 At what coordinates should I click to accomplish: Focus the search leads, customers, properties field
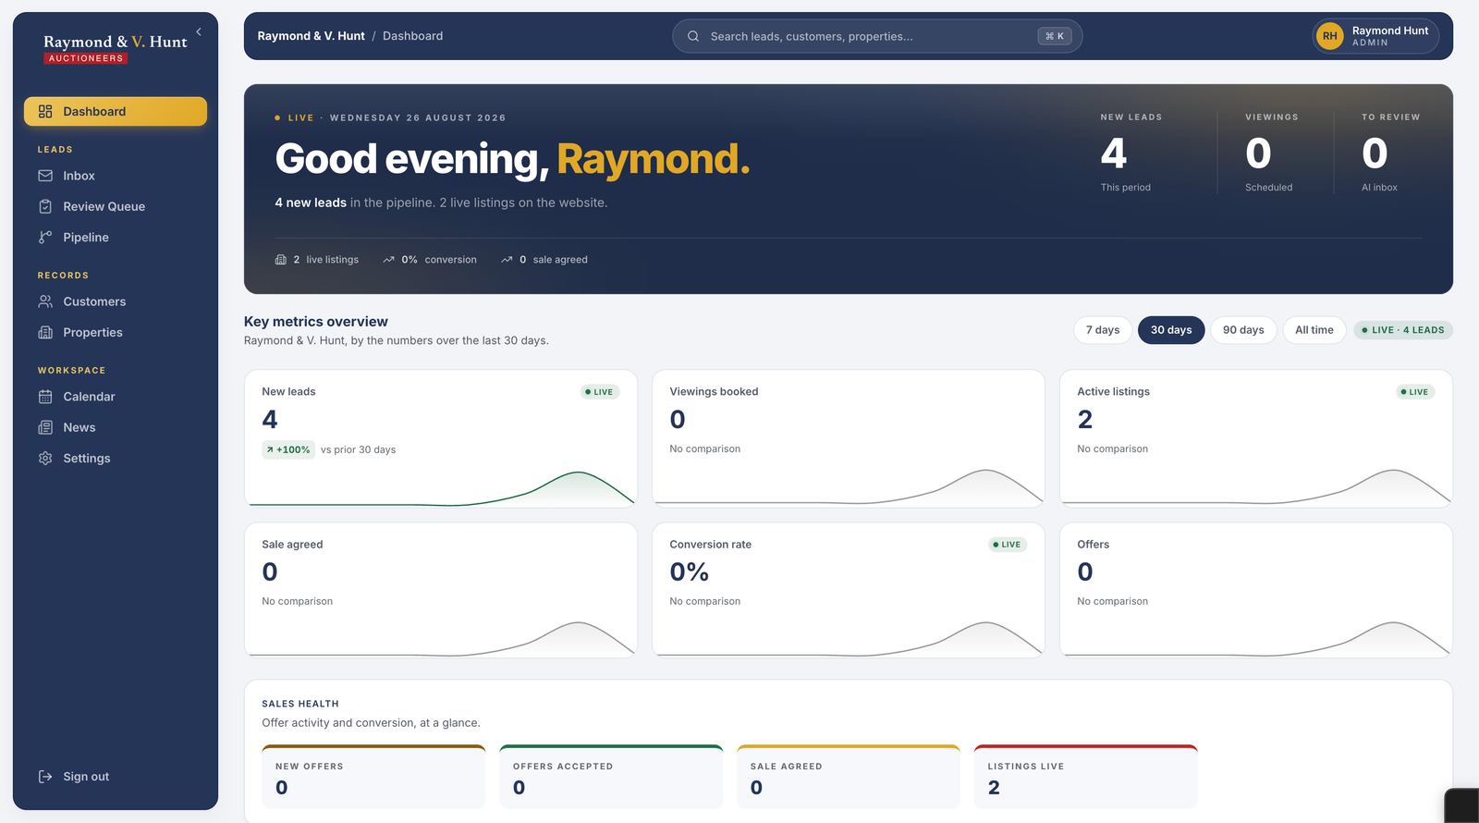pos(877,36)
